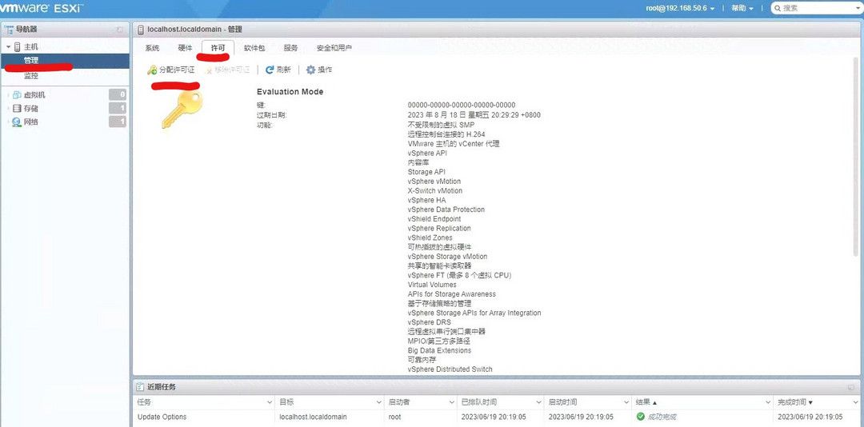
Task: Click the vSphere Distributed Switch entry
Action: coord(450,369)
